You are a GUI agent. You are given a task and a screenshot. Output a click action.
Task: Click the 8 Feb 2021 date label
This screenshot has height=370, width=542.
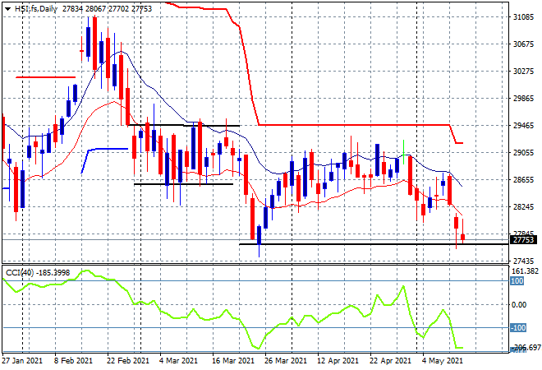[x=73, y=361]
